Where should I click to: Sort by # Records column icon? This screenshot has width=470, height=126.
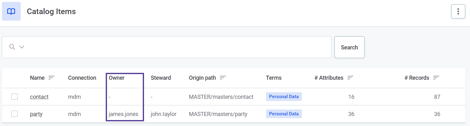(436, 78)
